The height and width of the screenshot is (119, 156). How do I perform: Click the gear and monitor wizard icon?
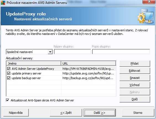click(146, 16)
